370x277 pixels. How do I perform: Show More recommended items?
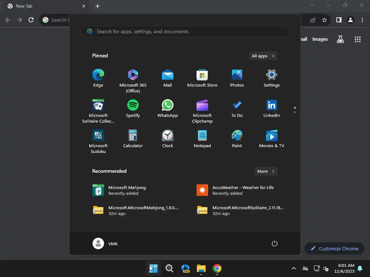point(266,171)
